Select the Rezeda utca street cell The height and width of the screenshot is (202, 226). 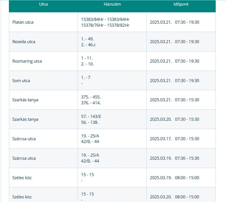click(24, 42)
